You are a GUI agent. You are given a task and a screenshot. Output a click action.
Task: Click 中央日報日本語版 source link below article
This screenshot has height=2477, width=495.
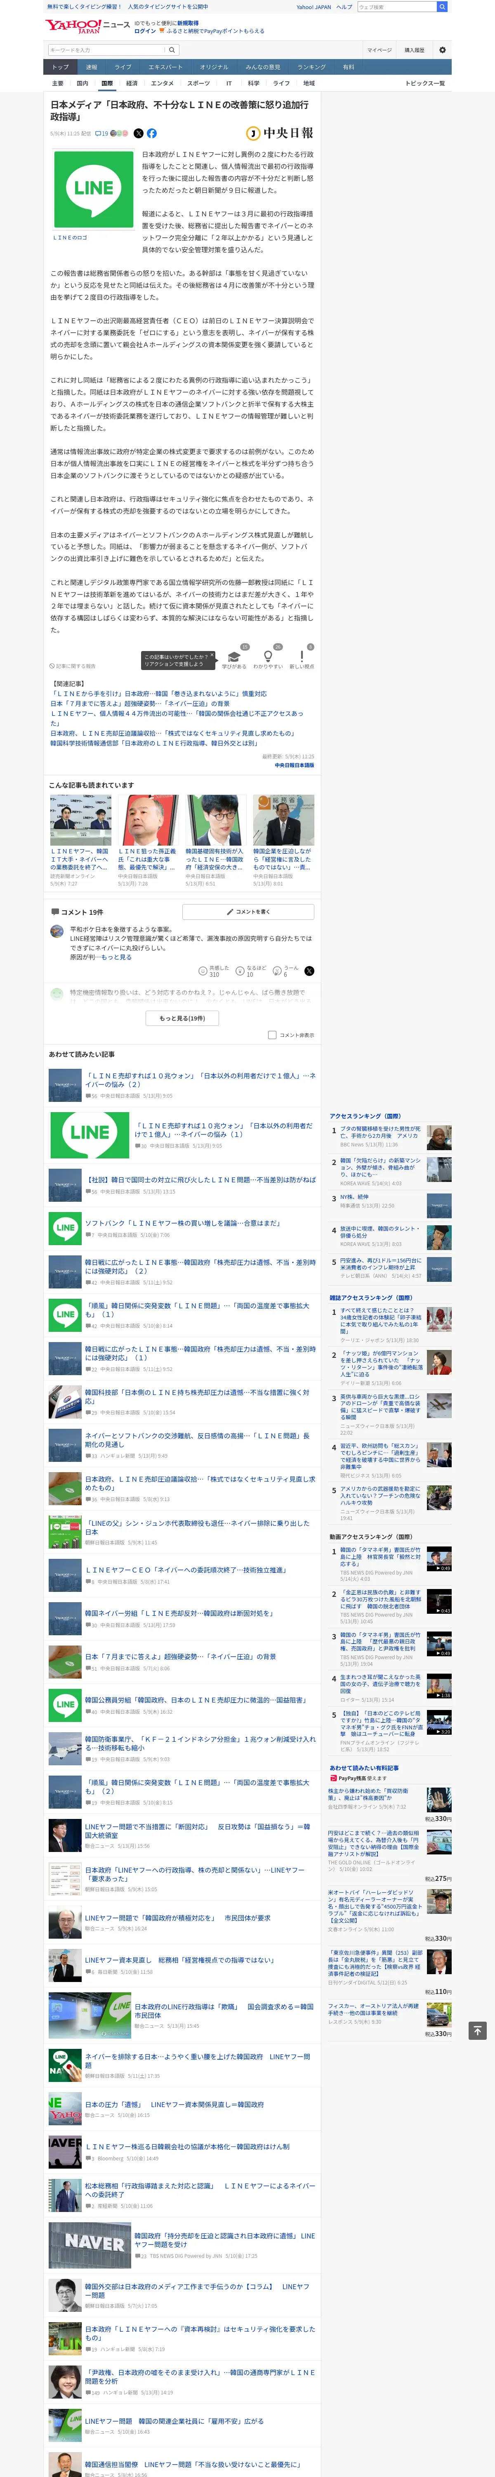click(294, 765)
